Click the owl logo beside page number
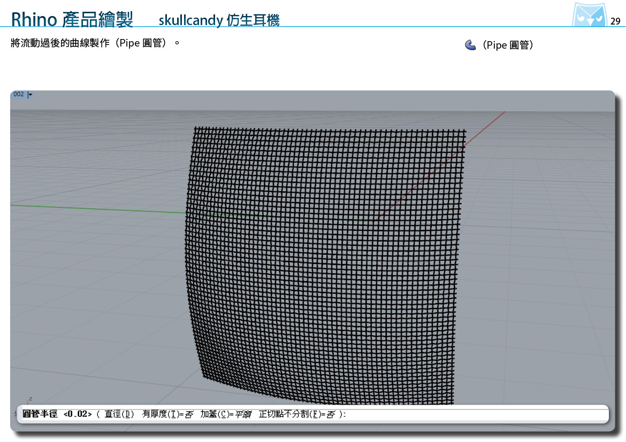The height and width of the screenshot is (442, 626). pos(589,15)
